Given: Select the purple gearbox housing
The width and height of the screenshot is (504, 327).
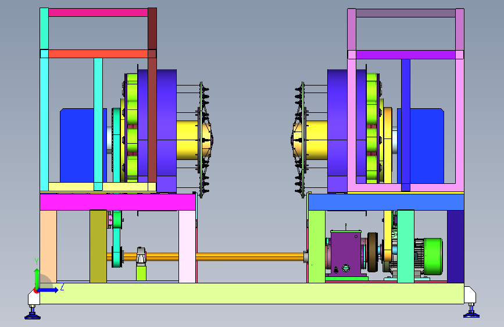Looking at the screenshot, I should (345, 253).
